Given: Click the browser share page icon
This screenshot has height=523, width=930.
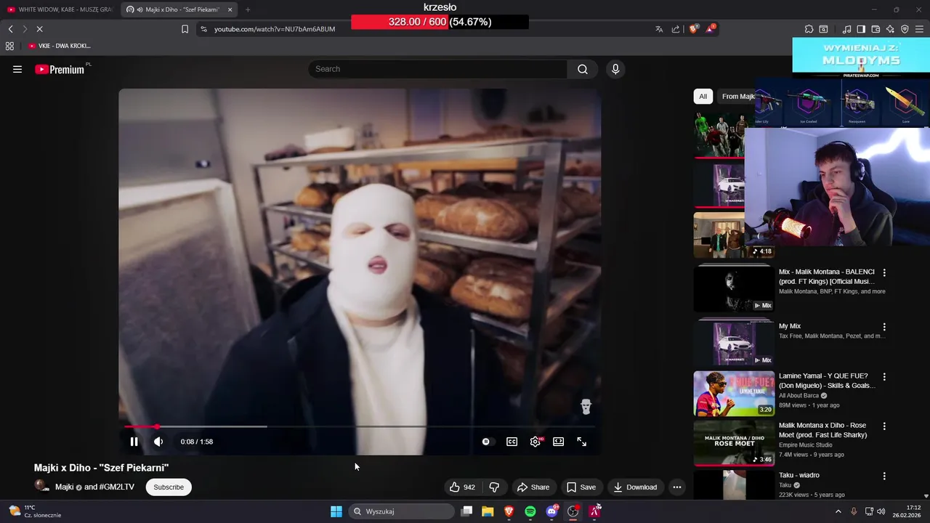Looking at the screenshot, I should tap(676, 29).
